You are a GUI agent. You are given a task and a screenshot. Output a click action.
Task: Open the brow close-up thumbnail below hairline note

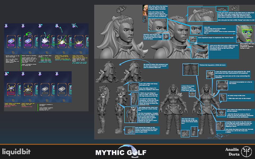coord(158,24)
